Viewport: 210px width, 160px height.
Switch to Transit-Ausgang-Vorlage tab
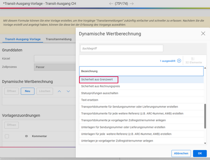pyautogui.click(x=23, y=39)
